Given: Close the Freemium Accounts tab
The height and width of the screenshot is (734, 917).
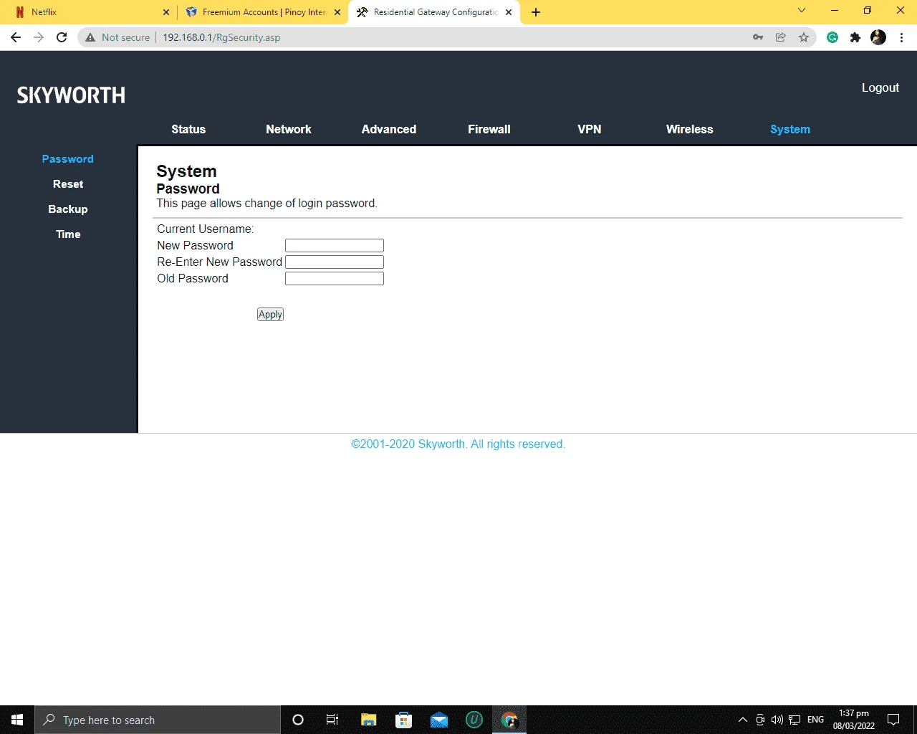Looking at the screenshot, I should pos(337,12).
